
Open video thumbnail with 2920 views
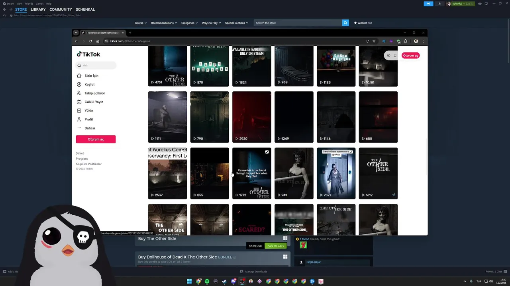(252, 117)
